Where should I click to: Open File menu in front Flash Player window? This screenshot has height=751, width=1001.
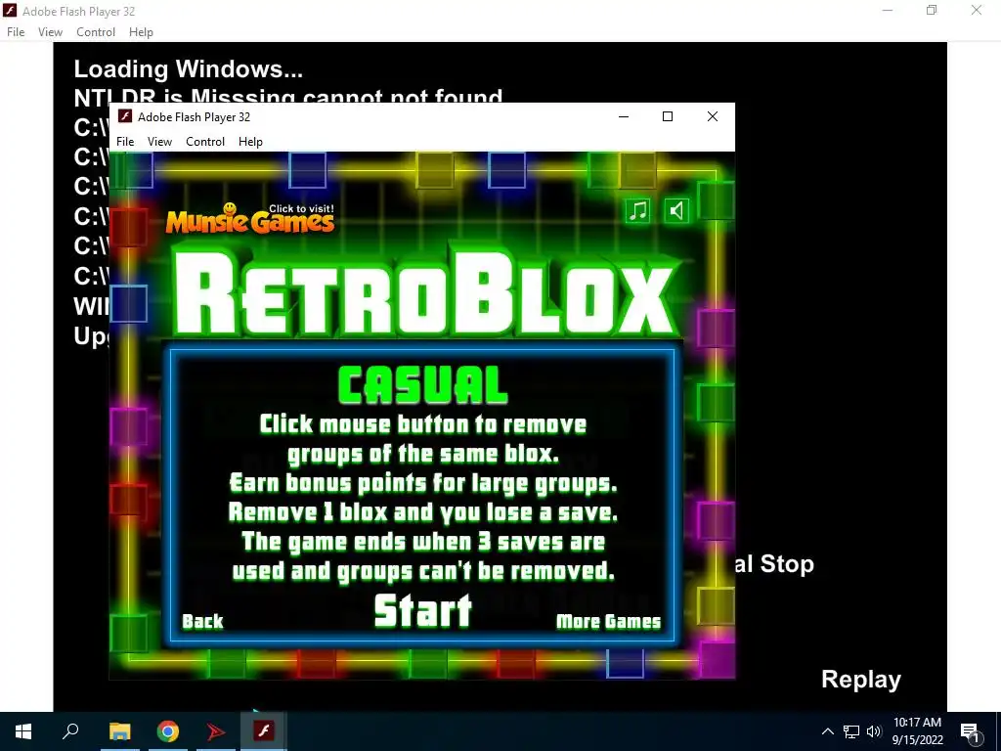[x=125, y=142]
